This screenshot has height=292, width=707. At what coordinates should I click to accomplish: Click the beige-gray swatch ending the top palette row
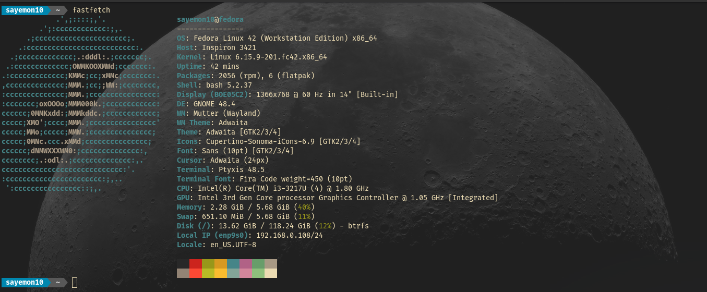(271, 264)
